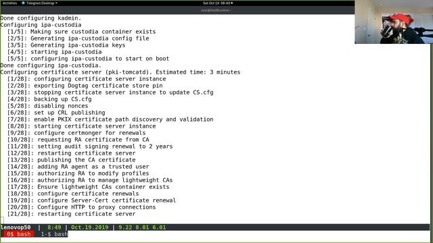Screen dimensions: 433x243
Task: Click line '[21/28]: restarting certificate server'
Action: [71, 214]
